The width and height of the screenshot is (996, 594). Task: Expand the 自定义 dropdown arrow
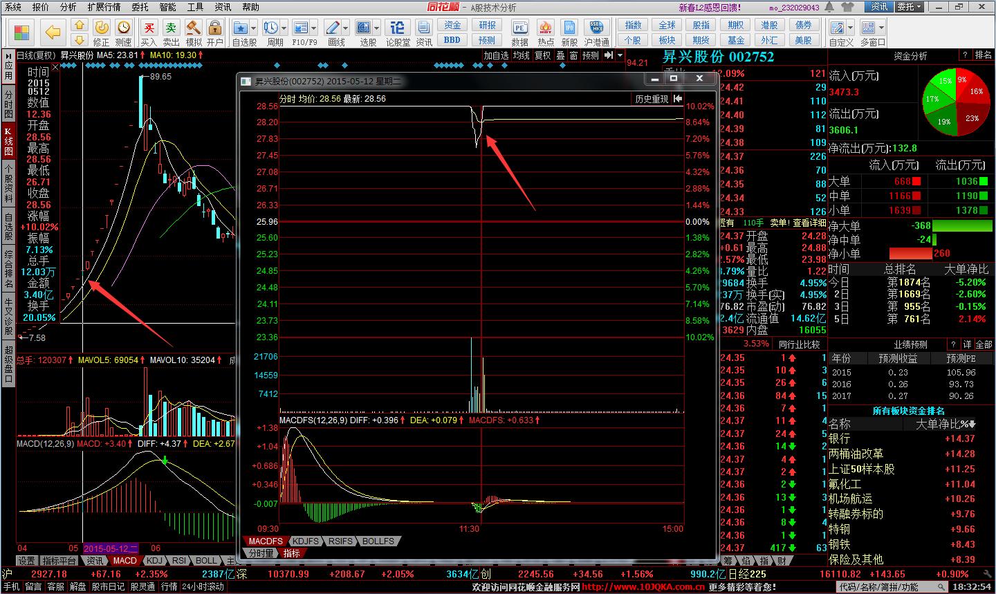(x=850, y=28)
